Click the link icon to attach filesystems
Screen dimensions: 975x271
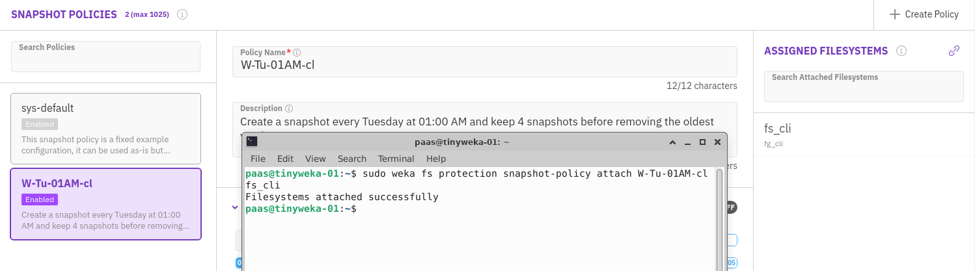click(x=954, y=51)
